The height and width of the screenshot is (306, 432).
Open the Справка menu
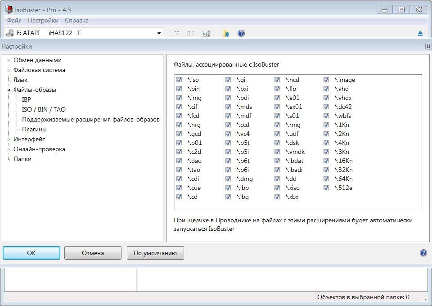pyautogui.click(x=76, y=20)
